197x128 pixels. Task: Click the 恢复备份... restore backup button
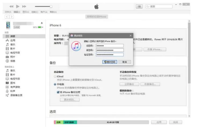pyautogui.click(x=150, y=84)
